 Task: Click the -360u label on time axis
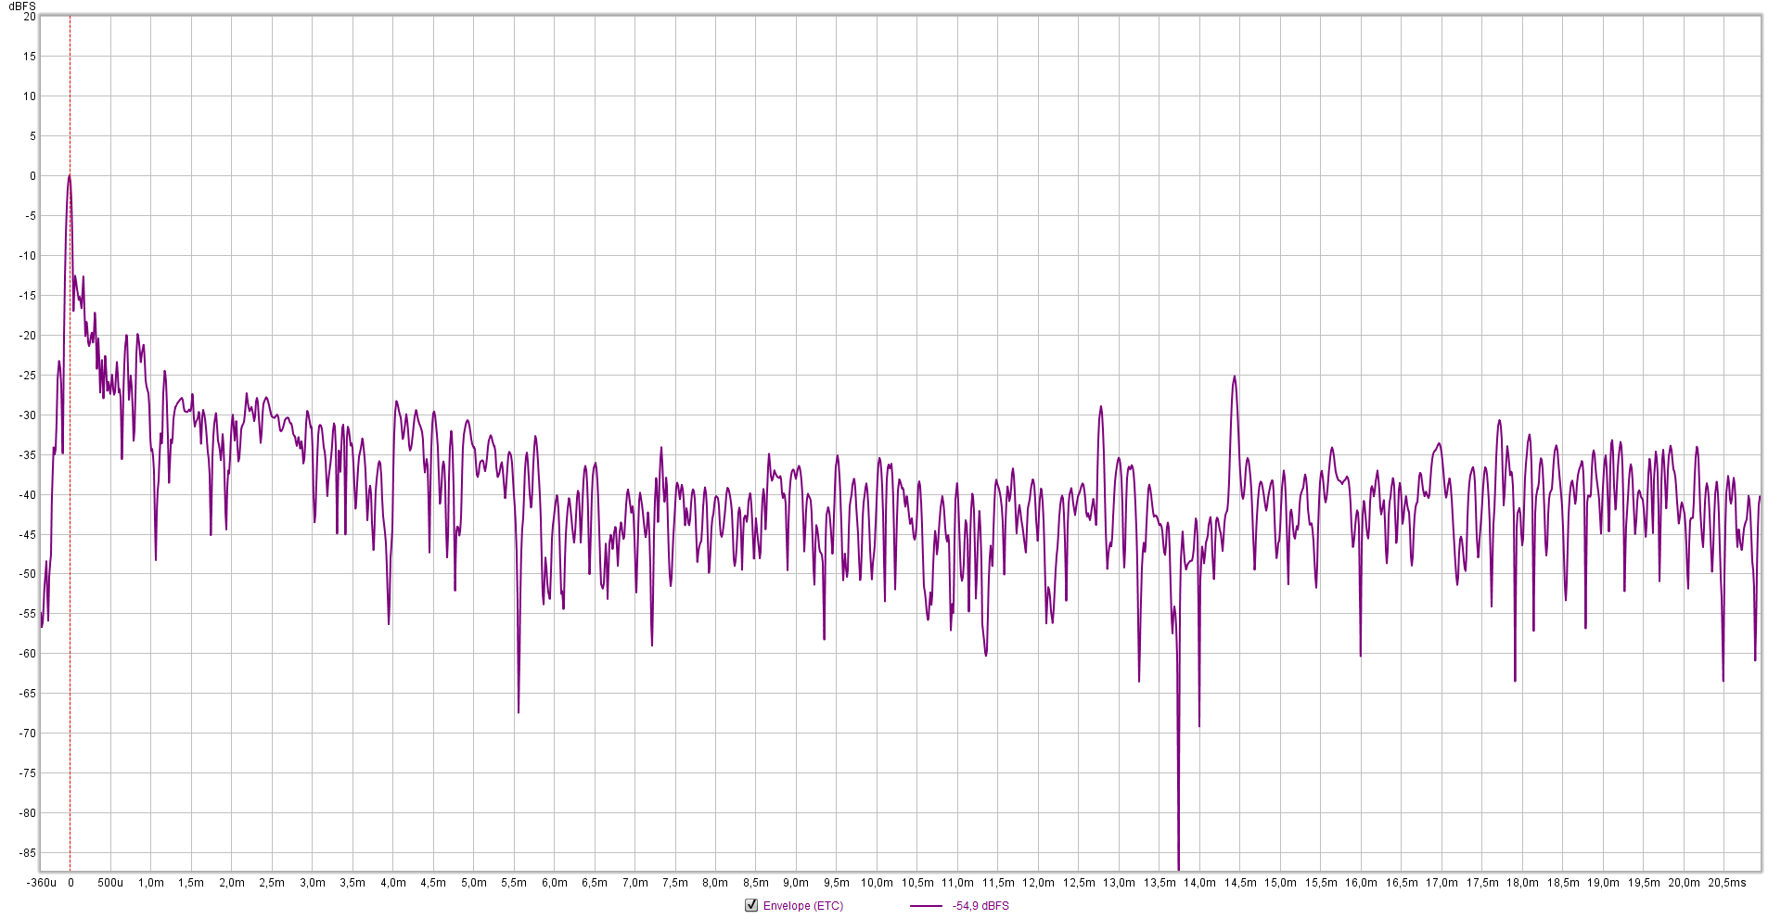point(42,883)
